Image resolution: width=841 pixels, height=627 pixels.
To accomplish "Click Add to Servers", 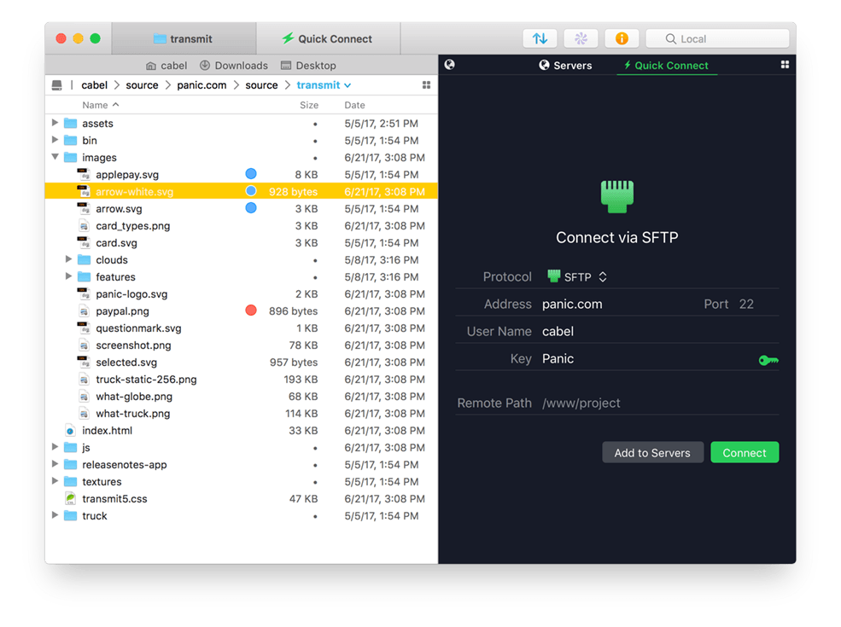I will [652, 452].
